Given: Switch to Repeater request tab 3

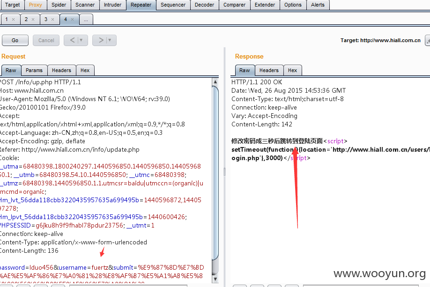Looking at the screenshot, I should 46,20.
